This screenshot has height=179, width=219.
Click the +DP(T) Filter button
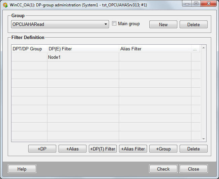103,149
